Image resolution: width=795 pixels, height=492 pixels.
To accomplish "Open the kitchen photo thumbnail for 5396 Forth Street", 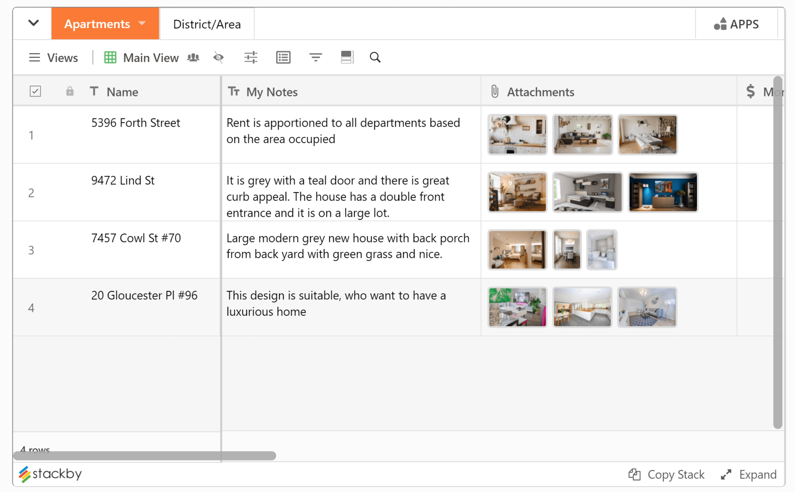I will (x=517, y=134).
